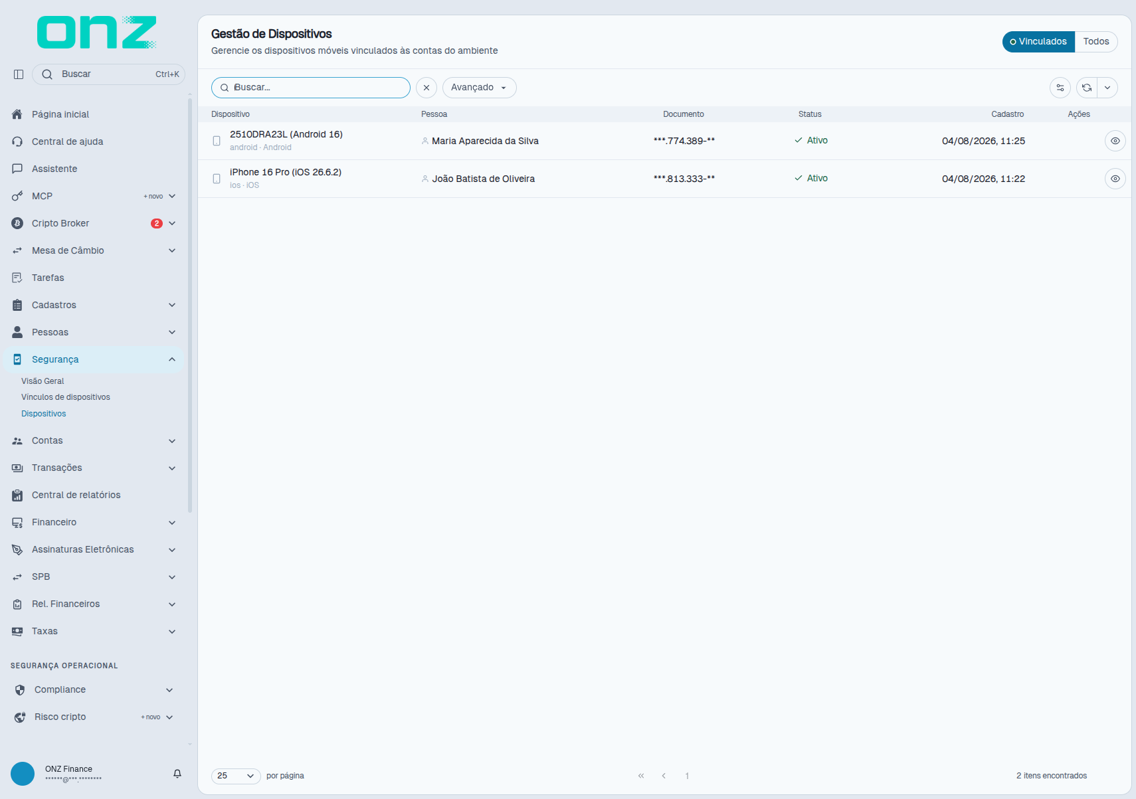Open refresh options dropdown arrow
The width and height of the screenshot is (1136, 799).
pyautogui.click(x=1107, y=88)
